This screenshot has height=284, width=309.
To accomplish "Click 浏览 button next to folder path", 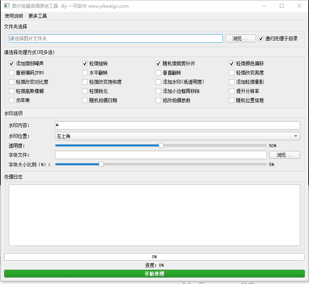I will click(240, 38).
